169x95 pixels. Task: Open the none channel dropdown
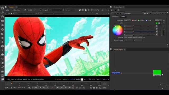pos(158,20)
